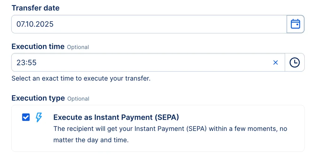
Task: Open the Execution time clock picker
Action: click(x=295, y=62)
